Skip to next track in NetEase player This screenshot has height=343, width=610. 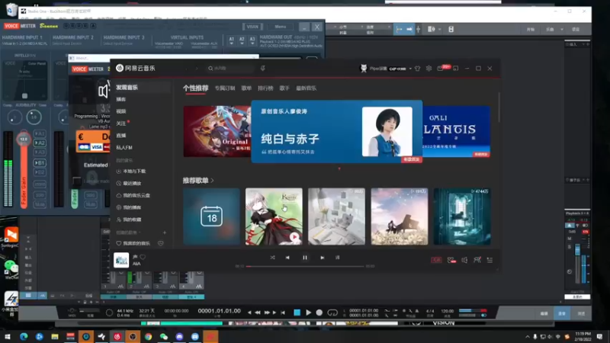pos(322,258)
